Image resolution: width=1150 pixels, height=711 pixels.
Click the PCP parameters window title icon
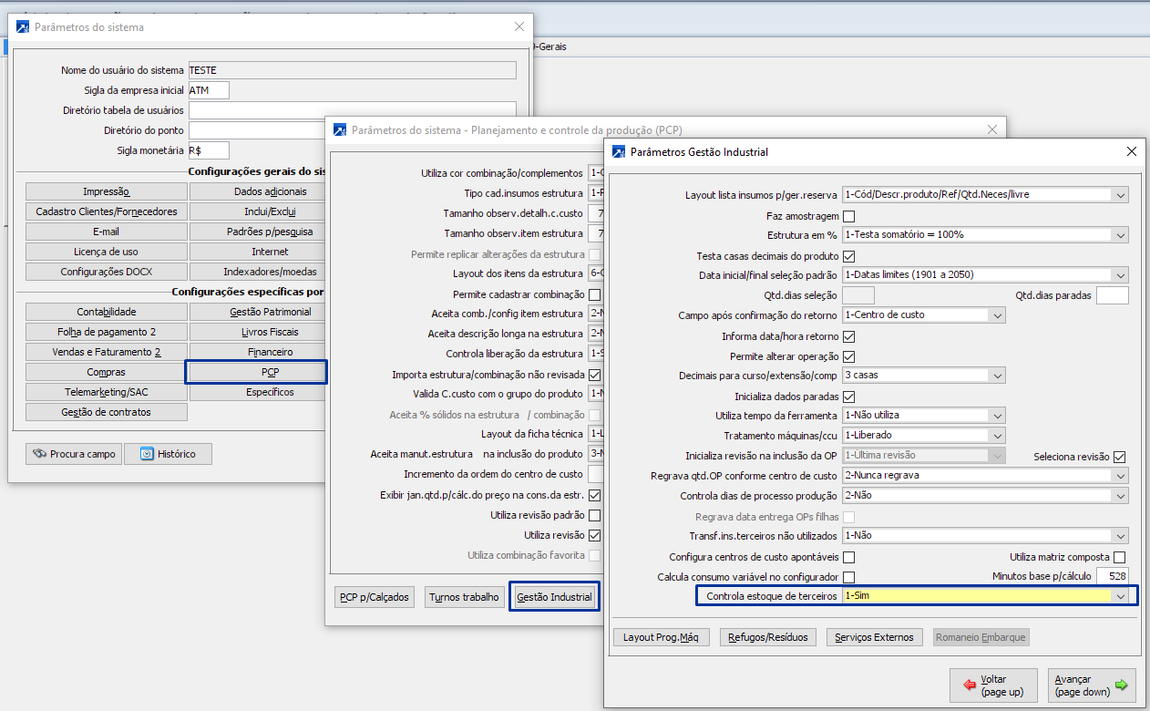point(340,130)
